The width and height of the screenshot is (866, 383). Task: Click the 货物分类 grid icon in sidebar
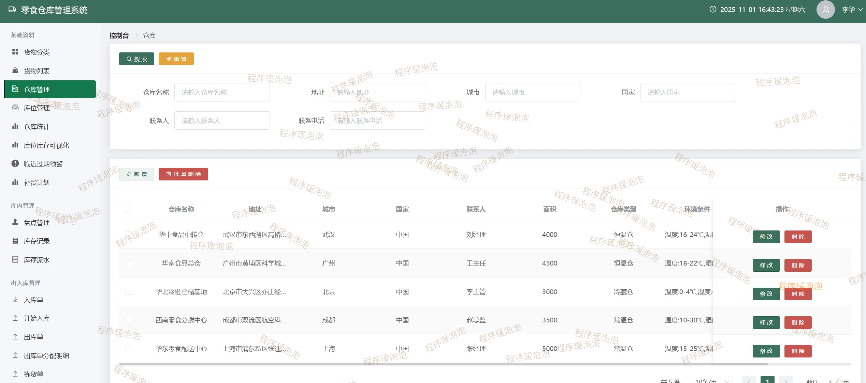(15, 52)
